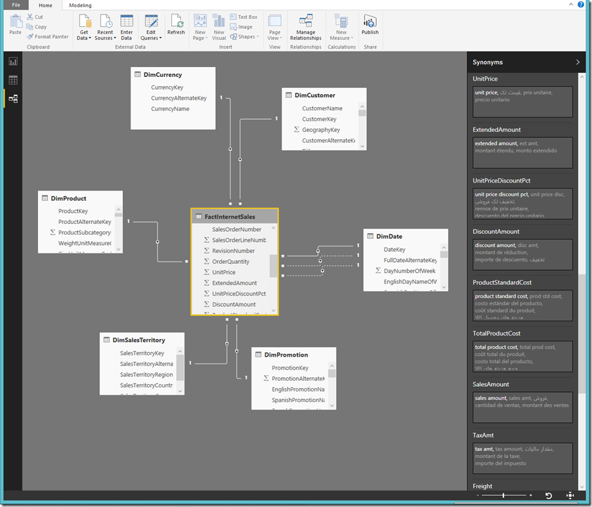Open the Shapes menu
The image size is (592, 507).
click(x=244, y=37)
